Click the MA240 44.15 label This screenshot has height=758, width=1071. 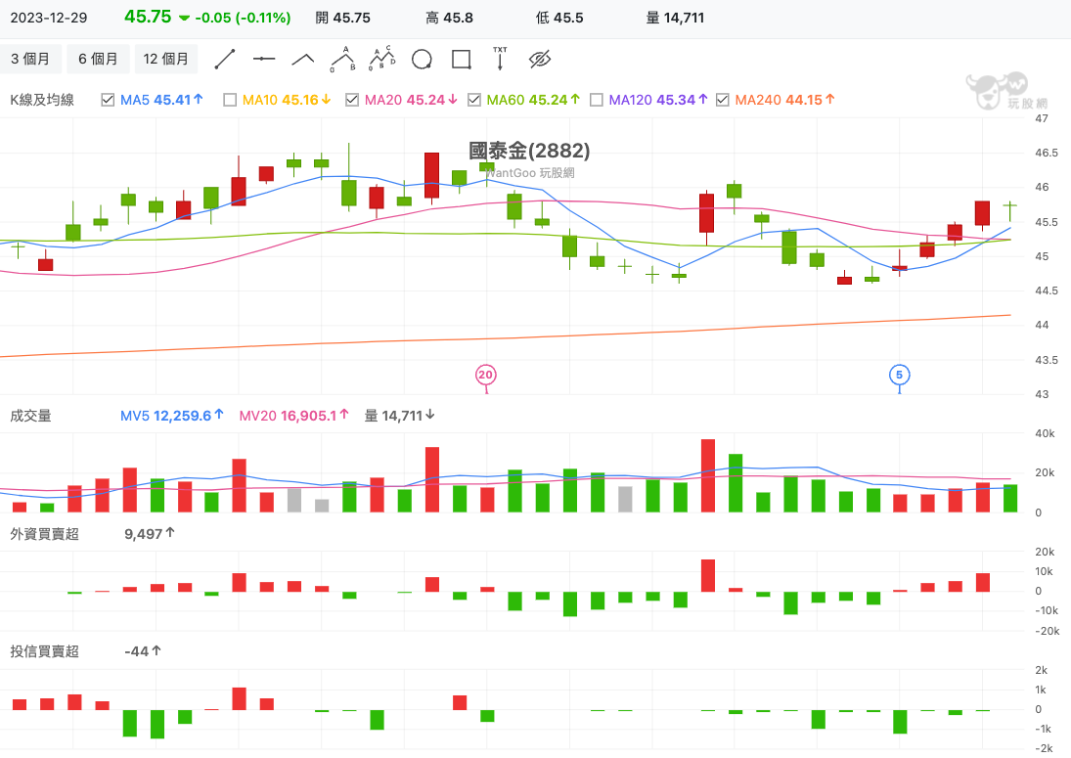pyautogui.click(x=784, y=100)
